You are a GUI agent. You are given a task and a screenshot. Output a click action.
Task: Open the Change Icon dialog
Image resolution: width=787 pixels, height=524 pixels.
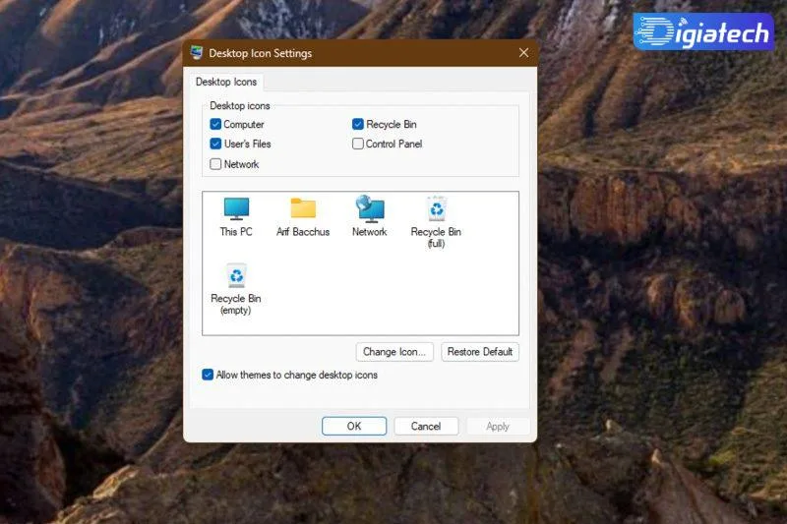coord(394,352)
